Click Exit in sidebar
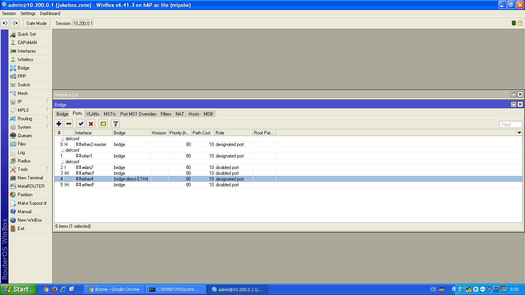The width and height of the screenshot is (525, 295). click(x=30, y=229)
